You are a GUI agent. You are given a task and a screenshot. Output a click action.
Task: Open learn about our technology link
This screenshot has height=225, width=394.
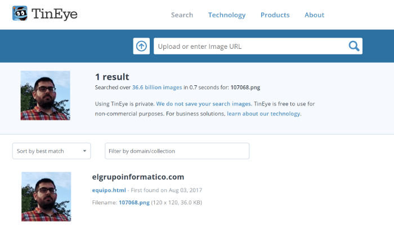pos(263,114)
